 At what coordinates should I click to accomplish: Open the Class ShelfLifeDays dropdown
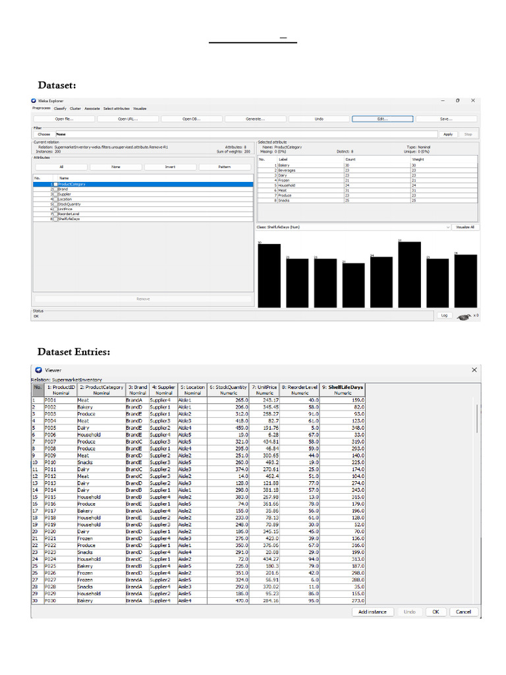pos(353,227)
